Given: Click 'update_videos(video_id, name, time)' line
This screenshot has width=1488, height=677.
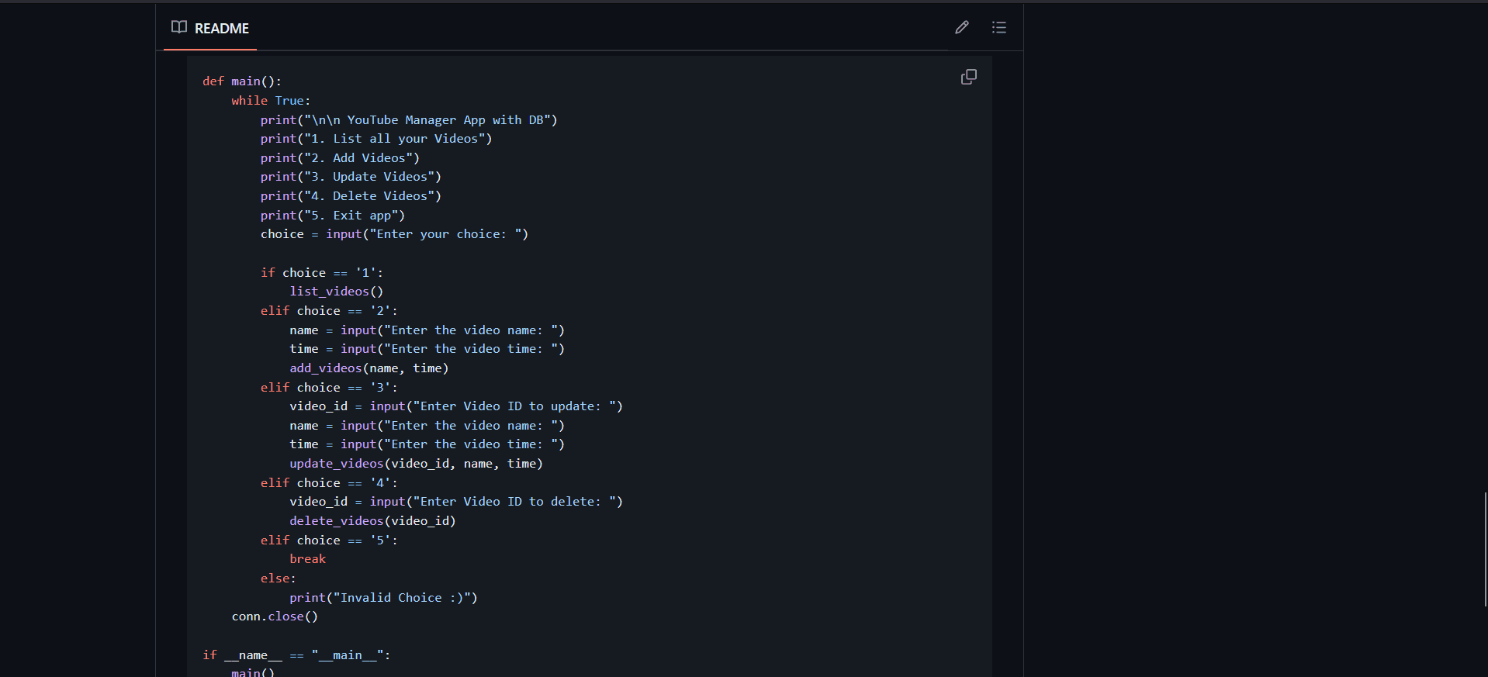Looking at the screenshot, I should pyautogui.click(x=417, y=464).
